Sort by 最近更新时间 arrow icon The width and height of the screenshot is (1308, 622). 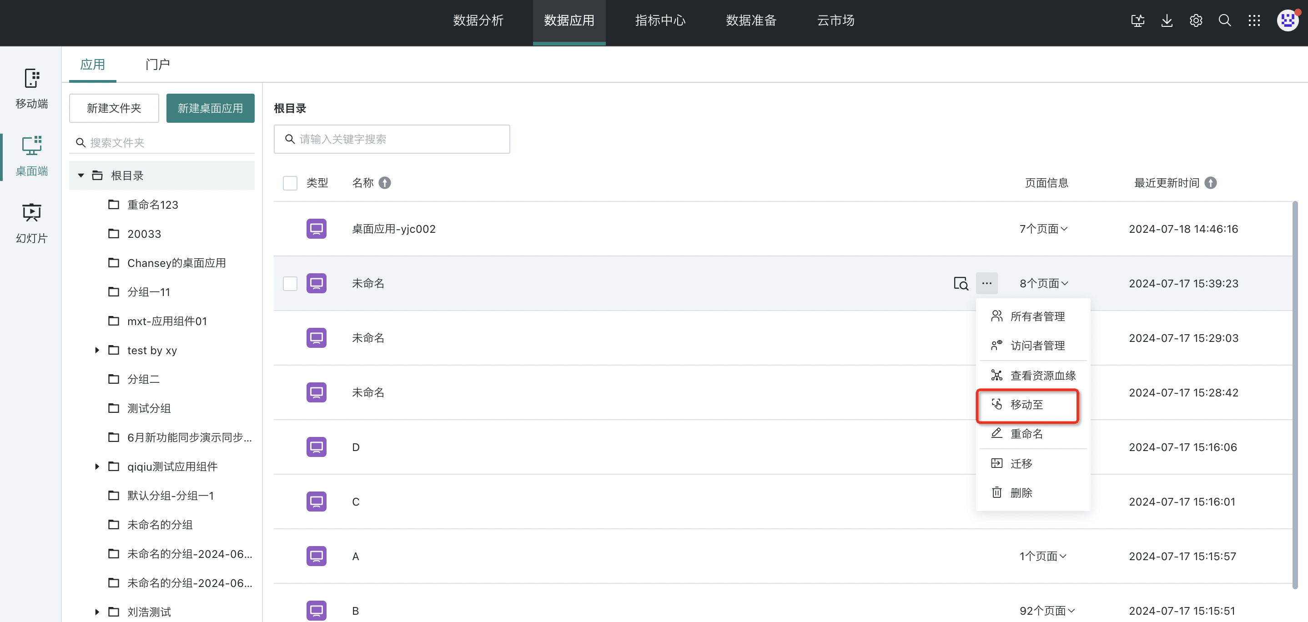[x=1211, y=183]
